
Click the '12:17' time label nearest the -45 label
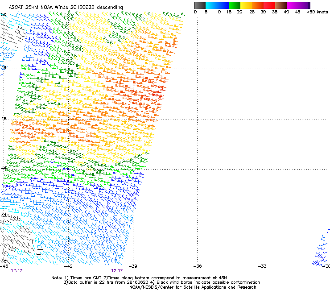pyautogui.click(x=16, y=271)
